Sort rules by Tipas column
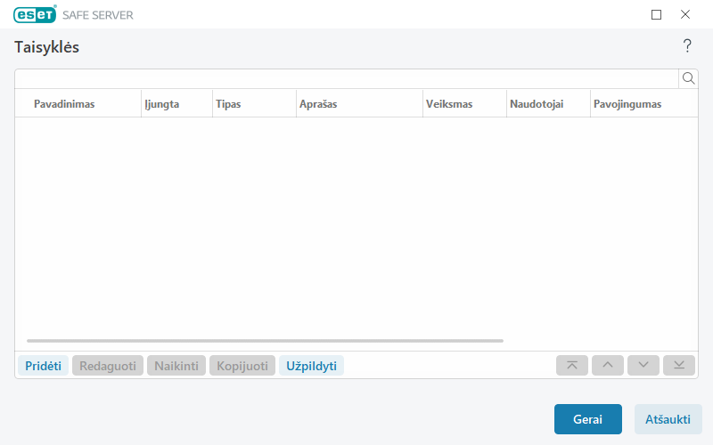This screenshot has height=445, width=713. click(228, 104)
